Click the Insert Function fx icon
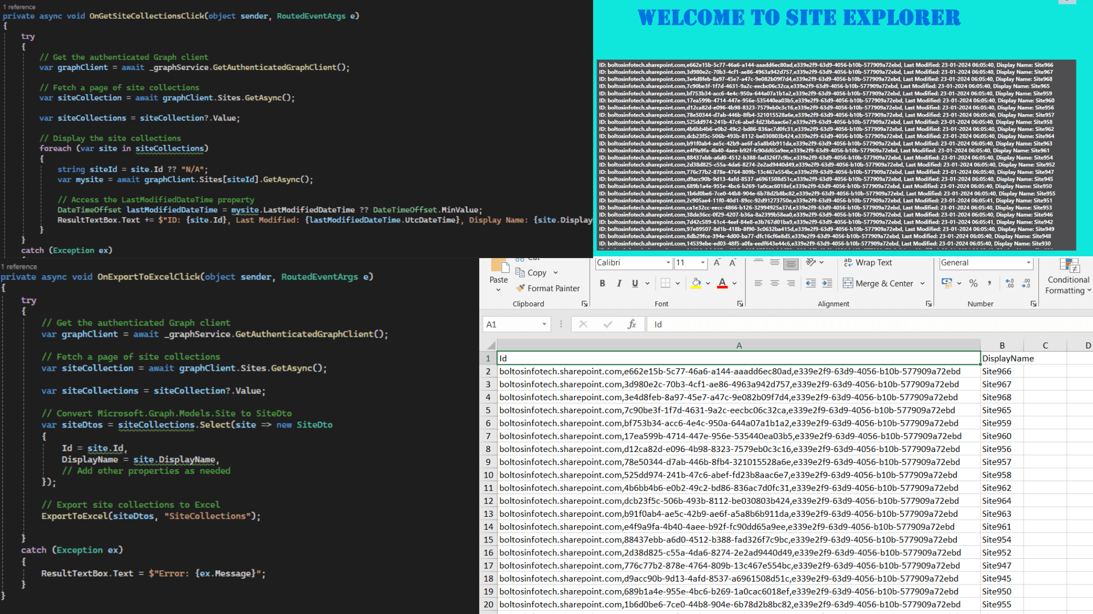Screen dimensions: 1093x614 pyautogui.click(x=632, y=324)
